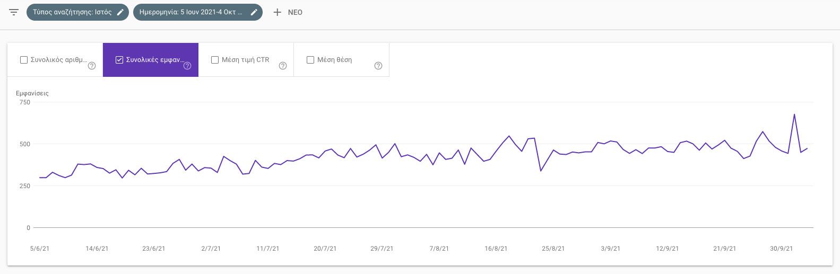840x274 pixels.
Task: Click the chart dip near 25/8/21
Action: click(541, 171)
